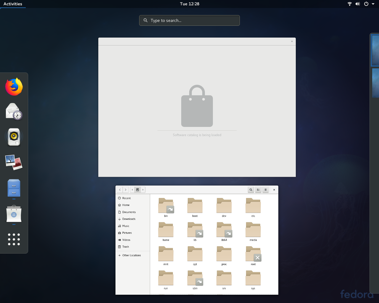379x303 pixels.
Task: Open the system menu dropdown arrow
Action: click(373, 4)
